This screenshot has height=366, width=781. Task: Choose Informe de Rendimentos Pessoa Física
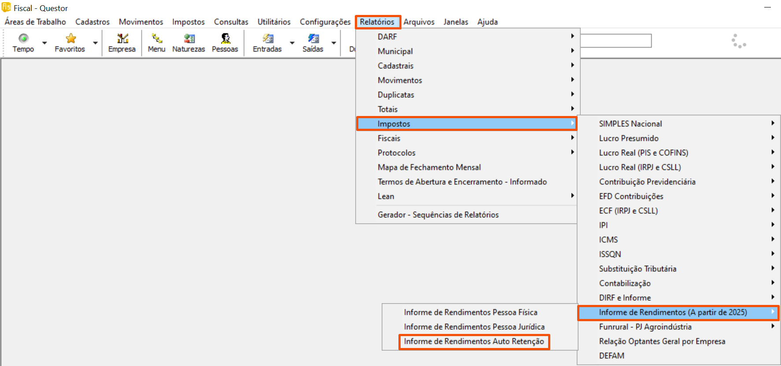coord(471,312)
